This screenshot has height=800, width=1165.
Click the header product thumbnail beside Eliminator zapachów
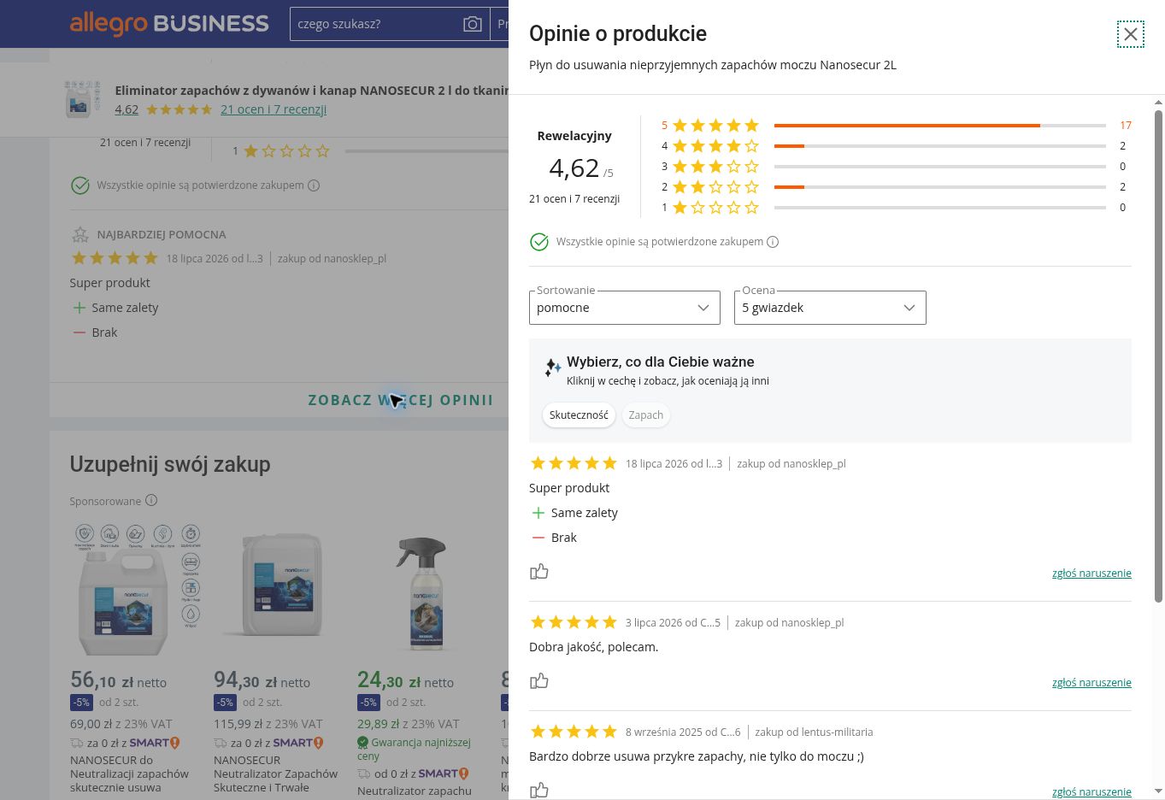(x=83, y=99)
